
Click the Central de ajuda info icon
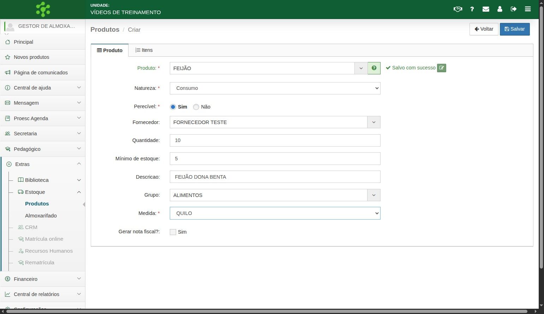(7, 88)
